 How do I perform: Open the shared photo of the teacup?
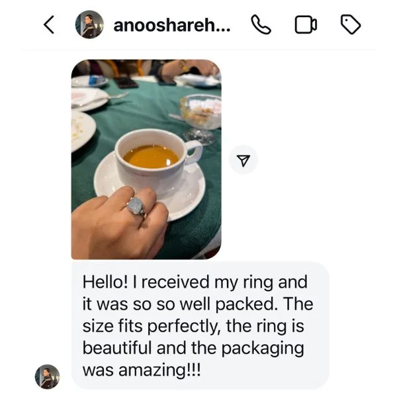tap(146, 159)
